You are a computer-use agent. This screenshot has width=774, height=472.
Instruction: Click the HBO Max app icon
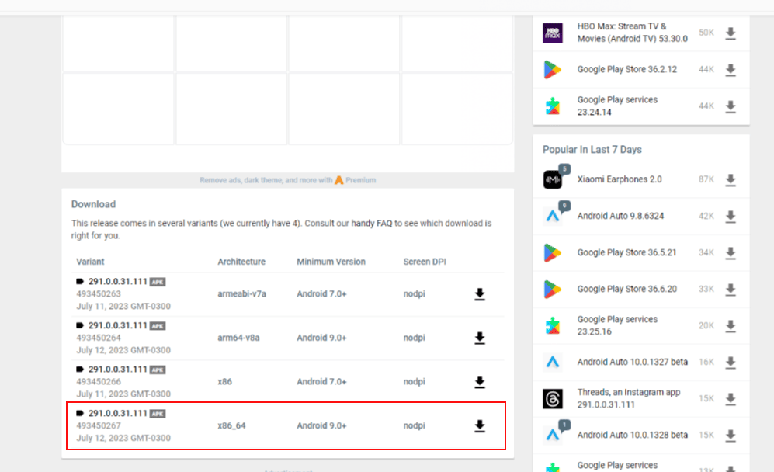(552, 32)
